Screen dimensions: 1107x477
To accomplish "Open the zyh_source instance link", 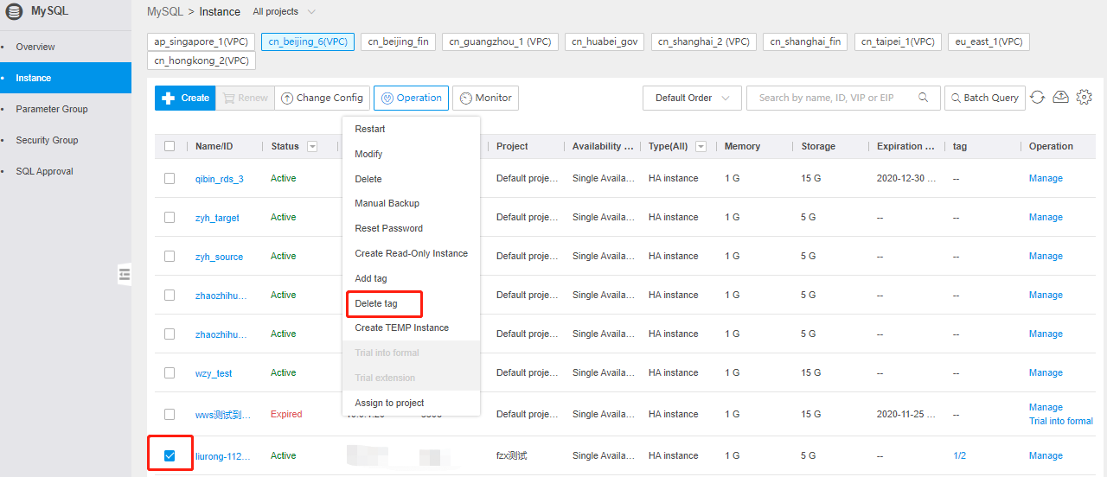I will 219,257.
